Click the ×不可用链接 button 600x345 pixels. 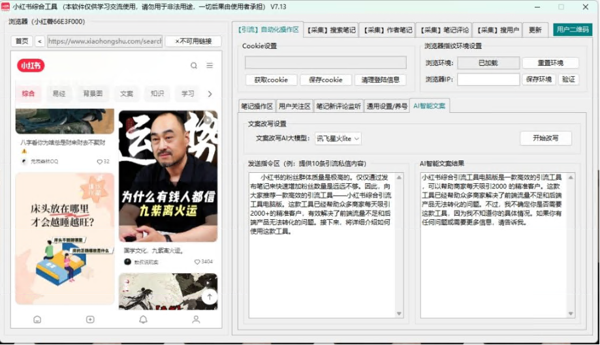(193, 41)
